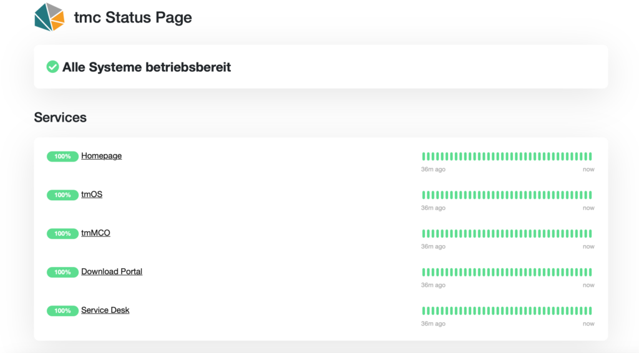
Task: Open the Service Desk link
Action: click(x=105, y=311)
